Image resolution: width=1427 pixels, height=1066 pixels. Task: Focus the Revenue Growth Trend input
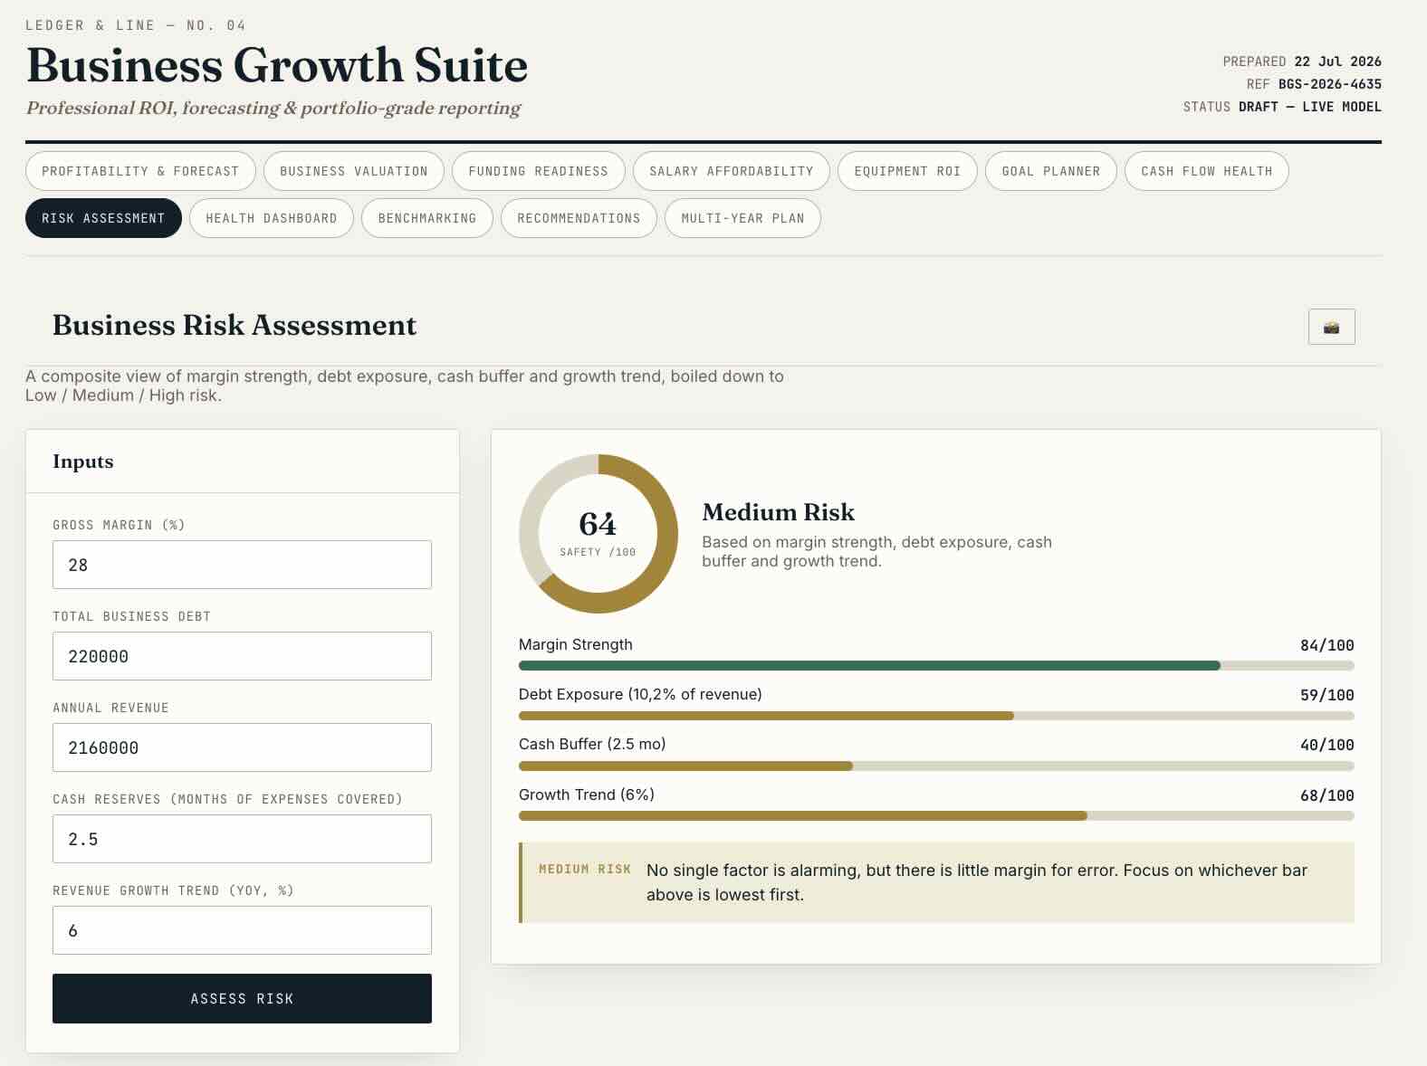(242, 930)
